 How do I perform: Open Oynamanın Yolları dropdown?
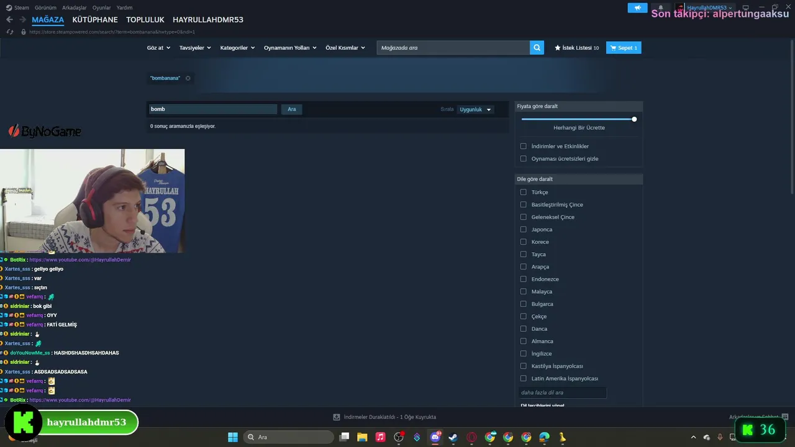coord(290,48)
